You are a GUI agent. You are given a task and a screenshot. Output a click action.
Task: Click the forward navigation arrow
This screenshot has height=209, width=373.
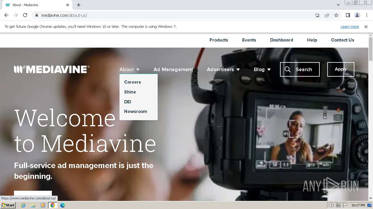pos(16,15)
